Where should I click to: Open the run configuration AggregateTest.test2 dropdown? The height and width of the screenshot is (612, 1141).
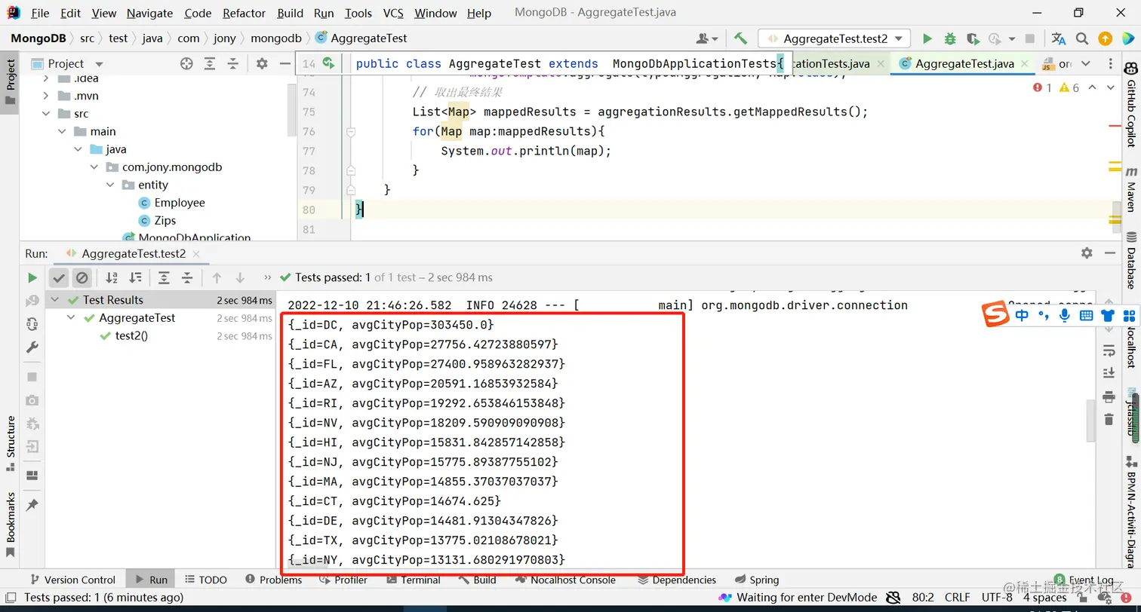[834, 38]
